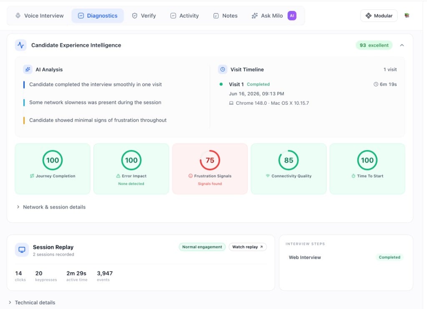Click the Normal engagement badge
427x309 pixels.
click(202, 247)
